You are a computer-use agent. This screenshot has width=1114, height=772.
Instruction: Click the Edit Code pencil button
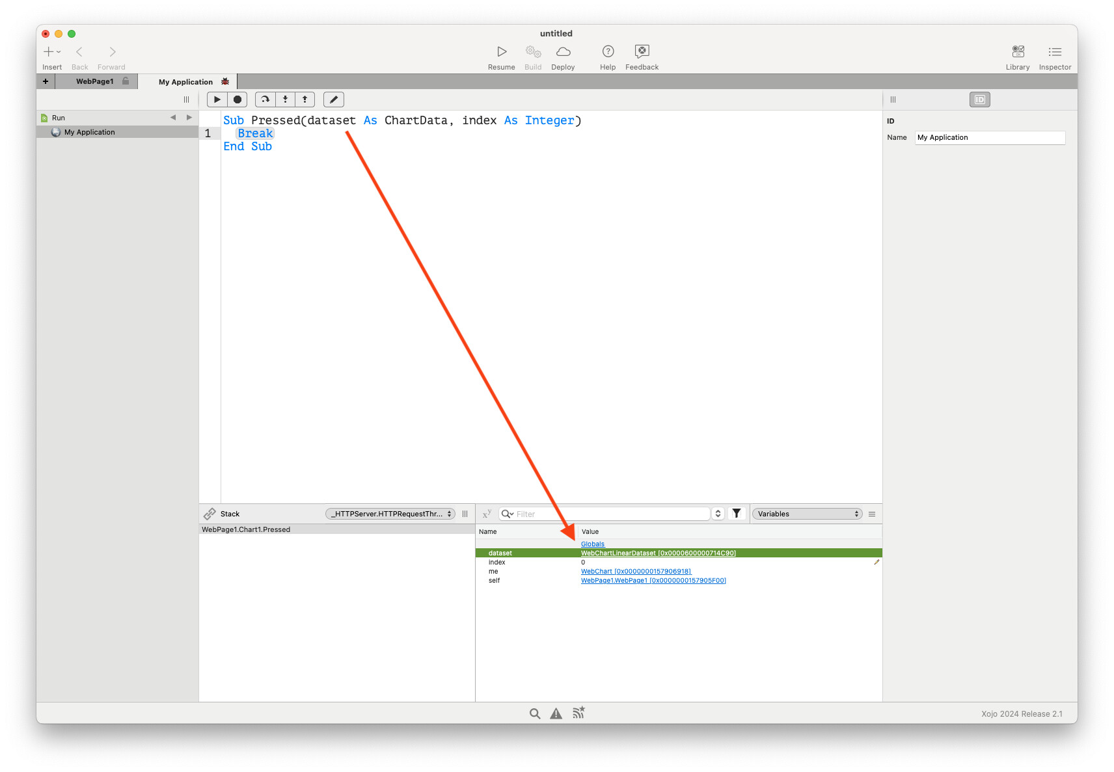point(334,100)
